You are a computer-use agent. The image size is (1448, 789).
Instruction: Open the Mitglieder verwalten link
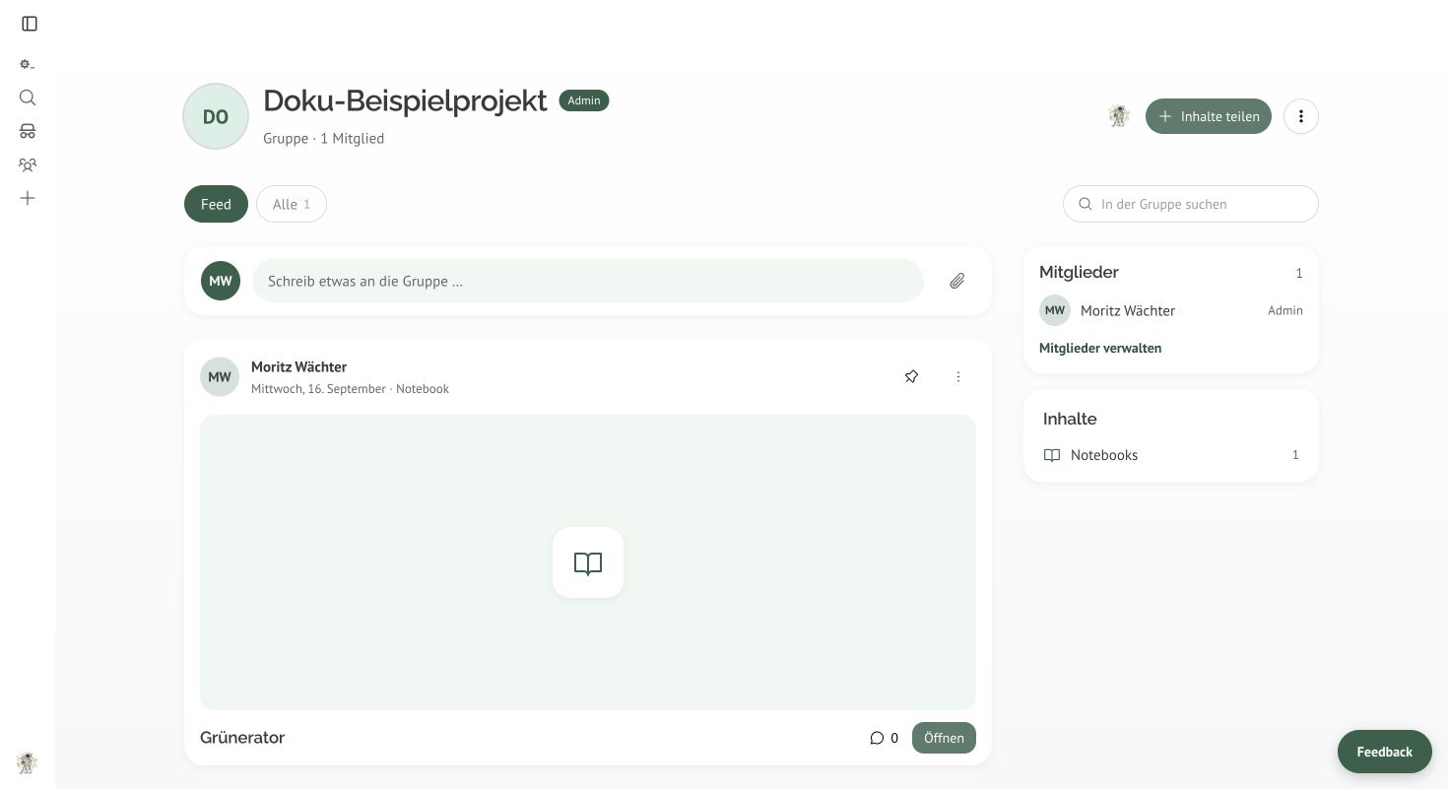tap(1100, 348)
